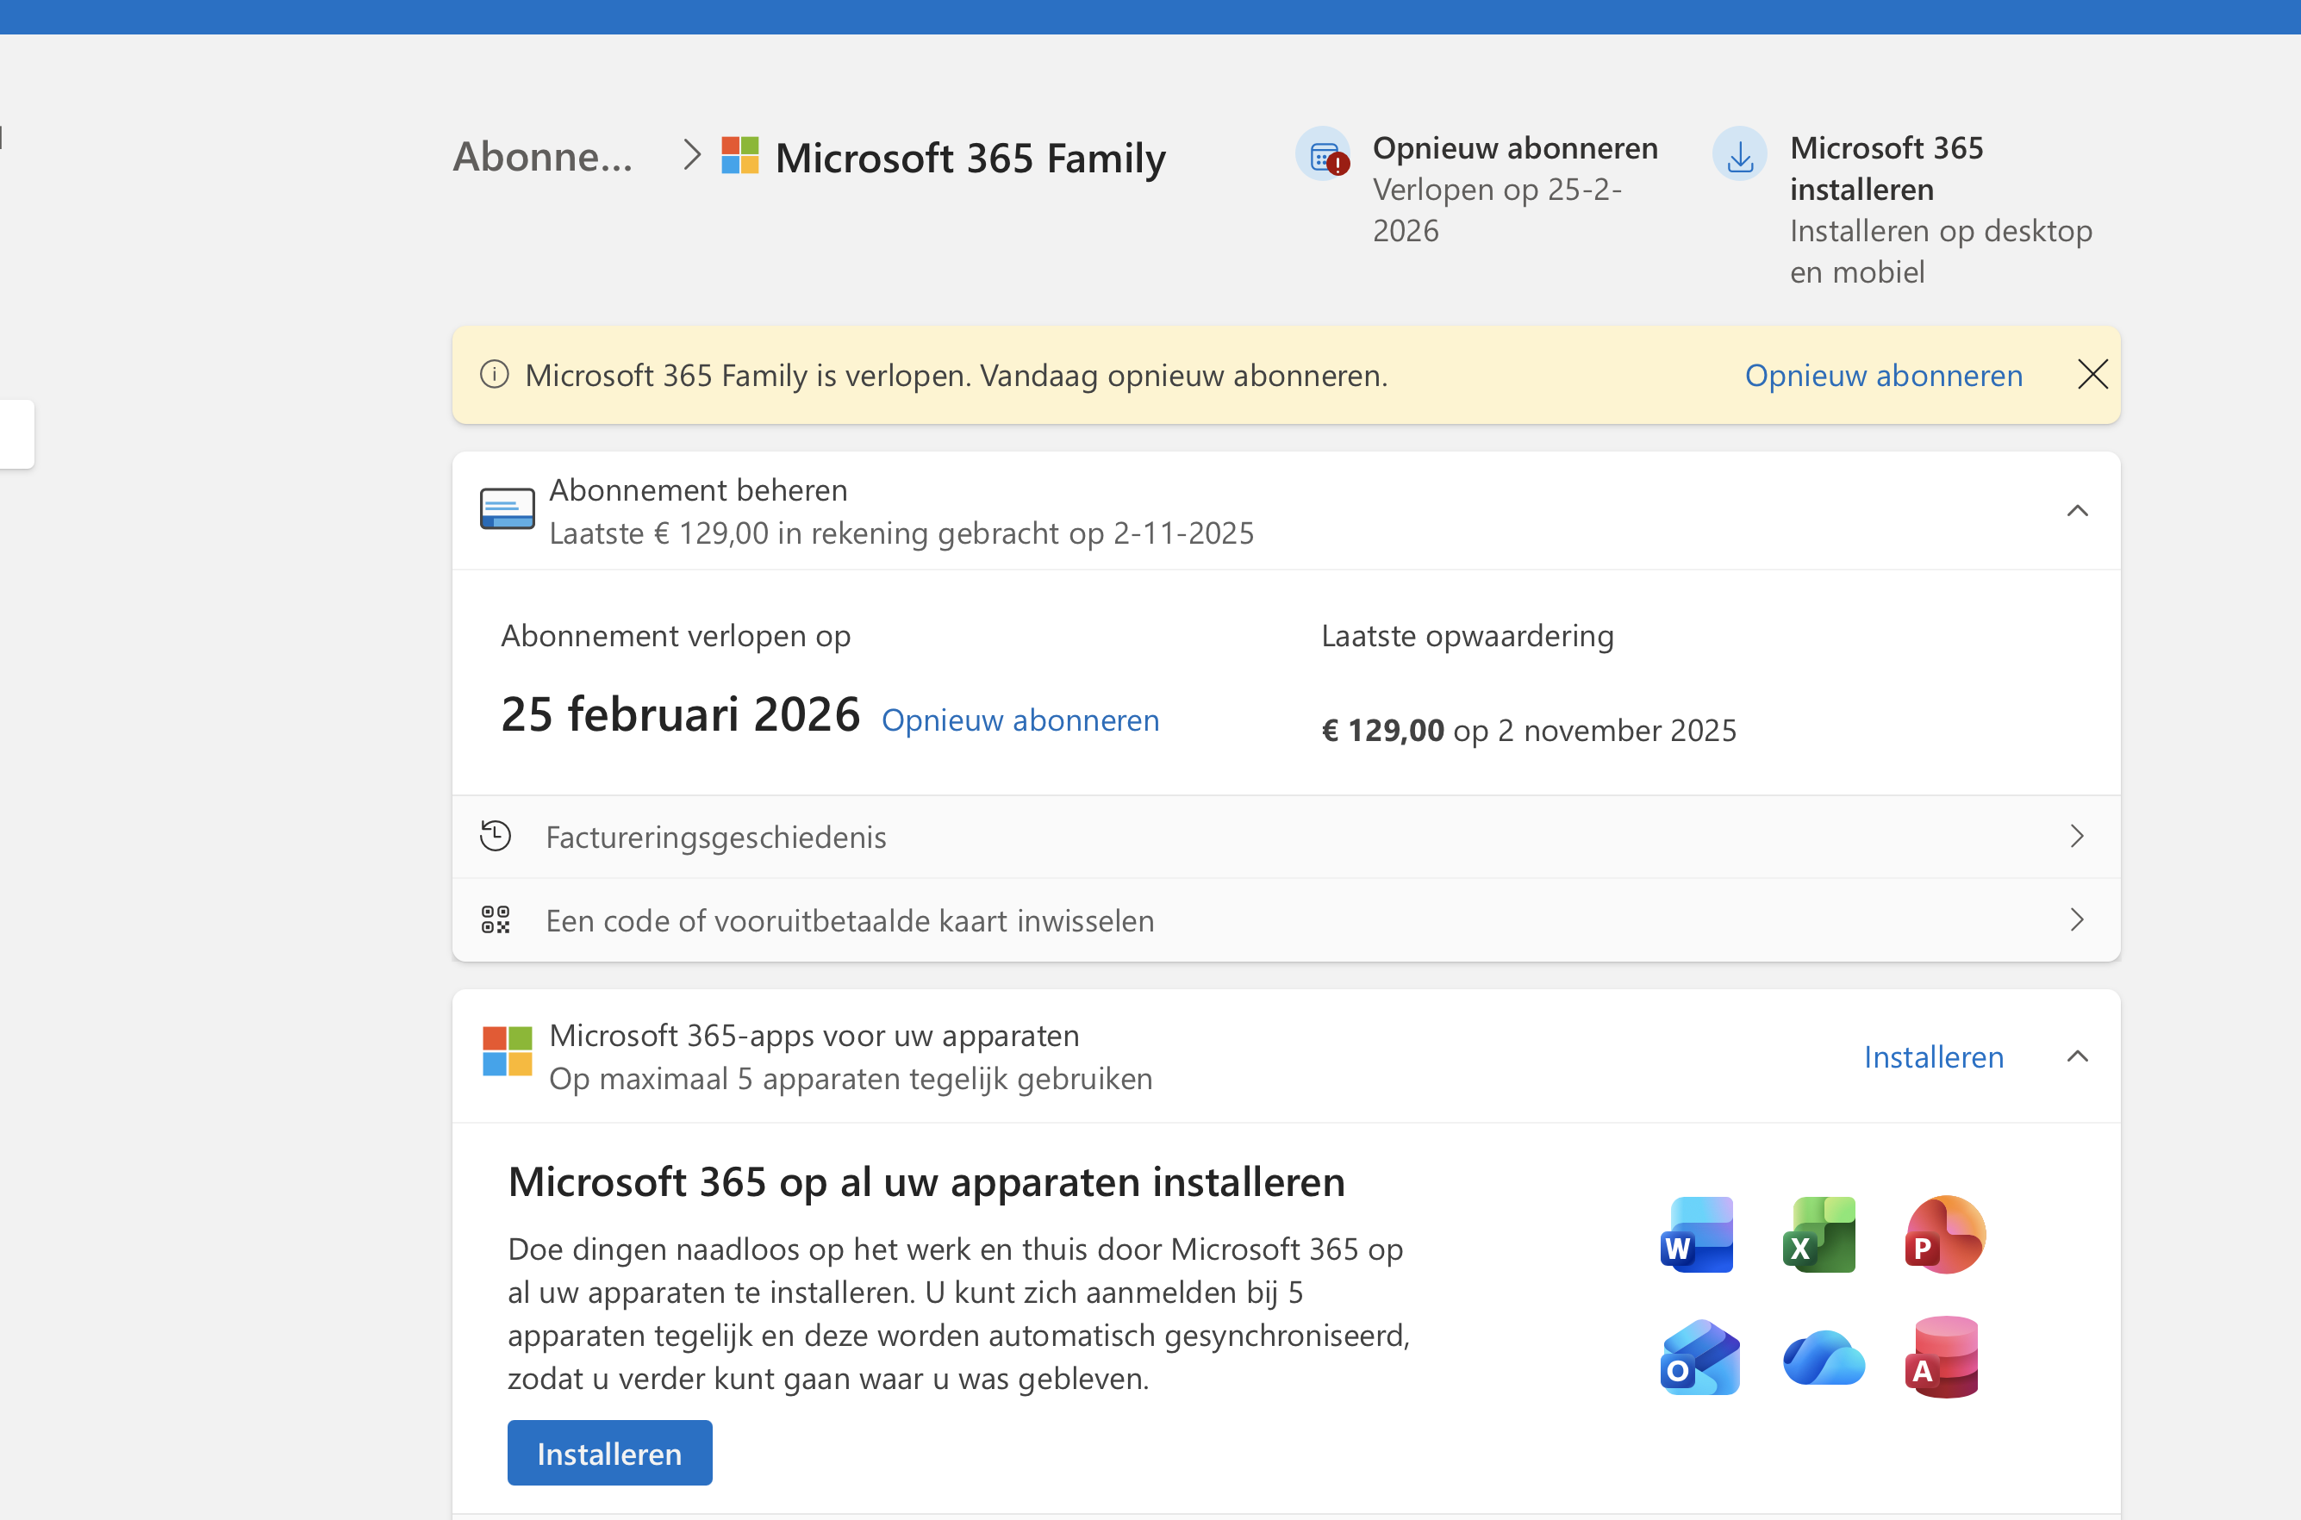This screenshot has height=1520, width=2301.
Task: Click the Microsoft logo next to Microsoft 365 Family
Action: click(740, 155)
